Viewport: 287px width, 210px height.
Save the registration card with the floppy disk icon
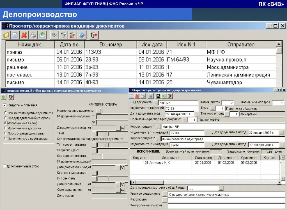click(159, 96)
